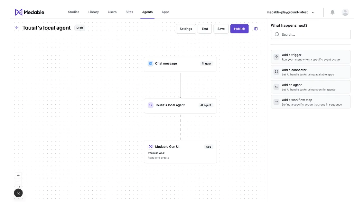Select the Tousif's local agent AI node
Screen dimensions: 364x207
click(x=180, y=106)
